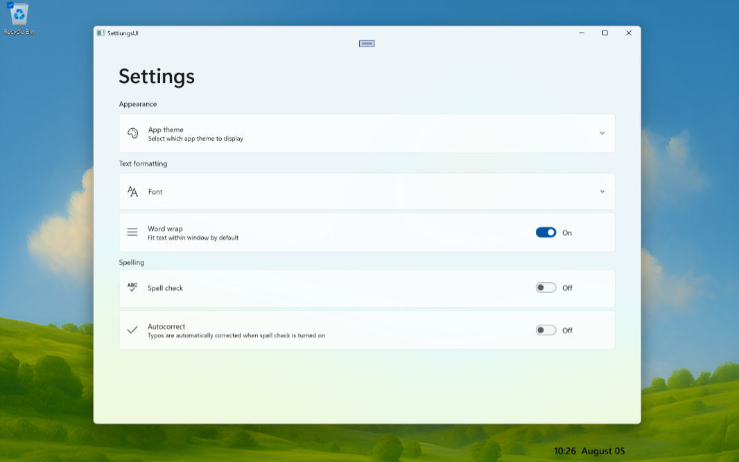The image size is (739, 462).
Task: Expand the App theme chevron
Action: pyautogui.click(x=602, y=133)
